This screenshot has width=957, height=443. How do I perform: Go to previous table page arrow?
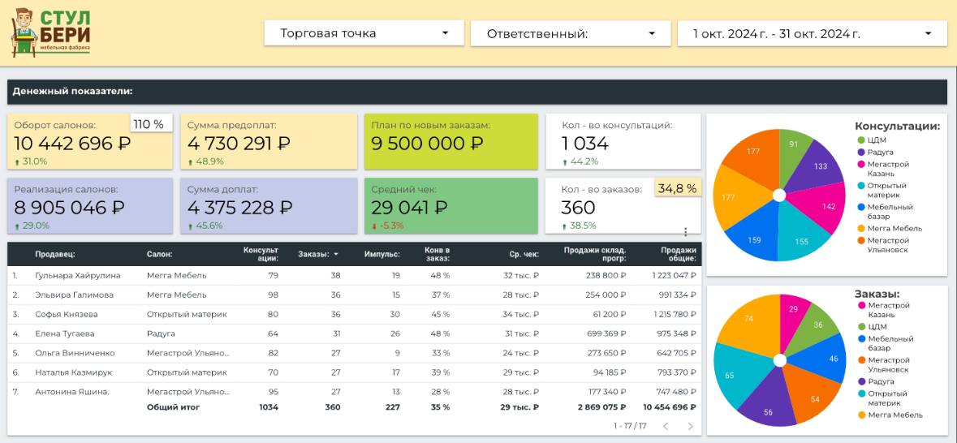coord(666,426)
